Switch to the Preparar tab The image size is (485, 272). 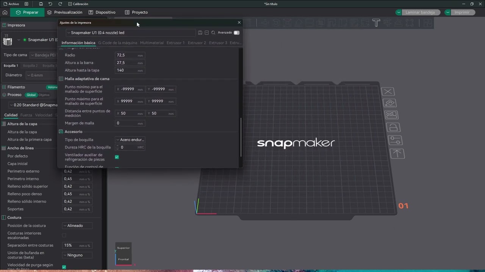27,12
